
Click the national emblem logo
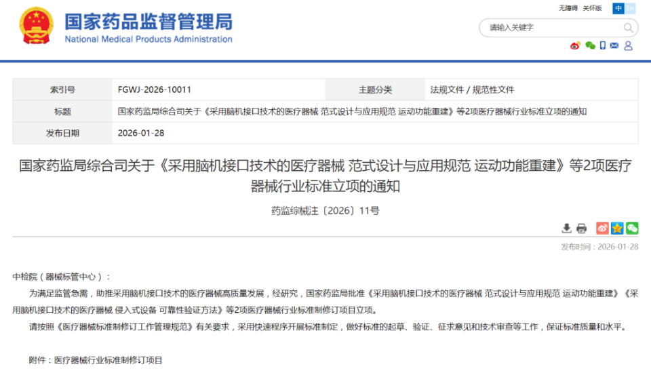tap(36, 26)
